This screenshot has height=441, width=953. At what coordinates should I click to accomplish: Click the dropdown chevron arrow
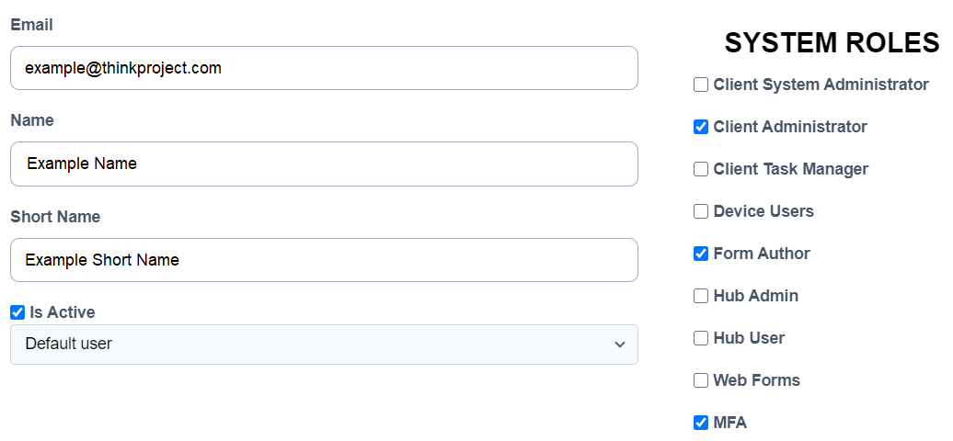[x=620, y=345]
